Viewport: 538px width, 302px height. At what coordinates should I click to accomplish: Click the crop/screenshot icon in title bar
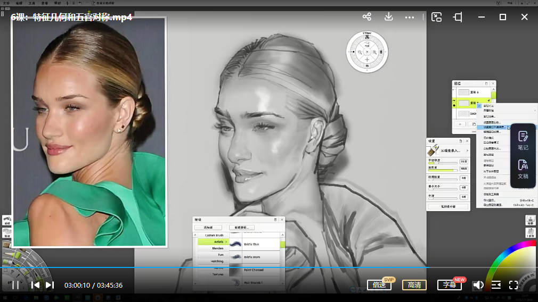pyautogui.click(x=458, y=17)
